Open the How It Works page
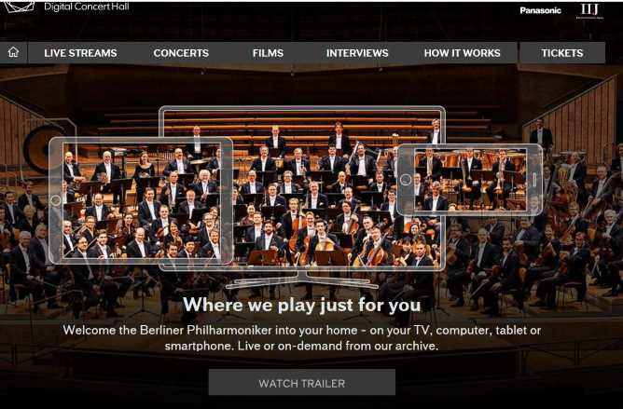 click(x=462, y=53)
